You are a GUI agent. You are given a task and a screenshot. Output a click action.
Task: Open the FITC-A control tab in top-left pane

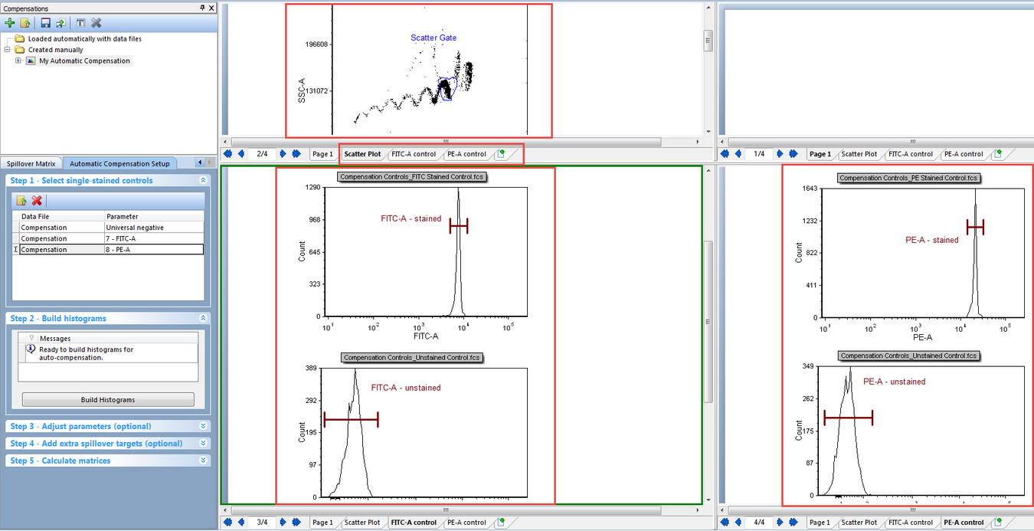(414, 154)
